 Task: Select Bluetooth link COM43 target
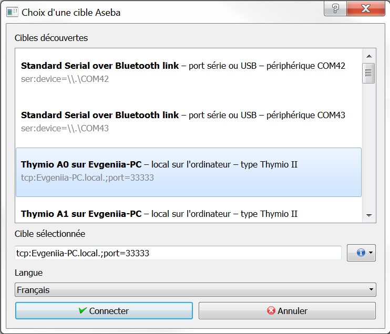(189, 123)
